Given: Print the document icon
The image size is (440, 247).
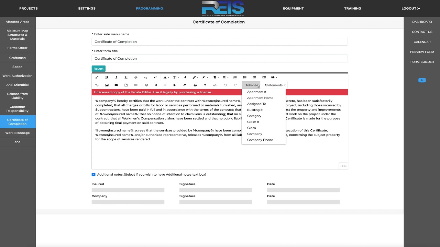Looking at the screenshot, I should [195, 85].
